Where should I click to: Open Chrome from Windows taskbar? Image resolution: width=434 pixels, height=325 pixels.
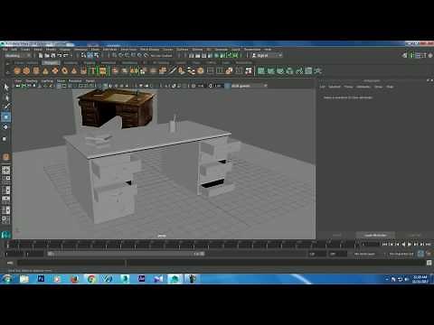pyautogui.click(x=90, y=279)
